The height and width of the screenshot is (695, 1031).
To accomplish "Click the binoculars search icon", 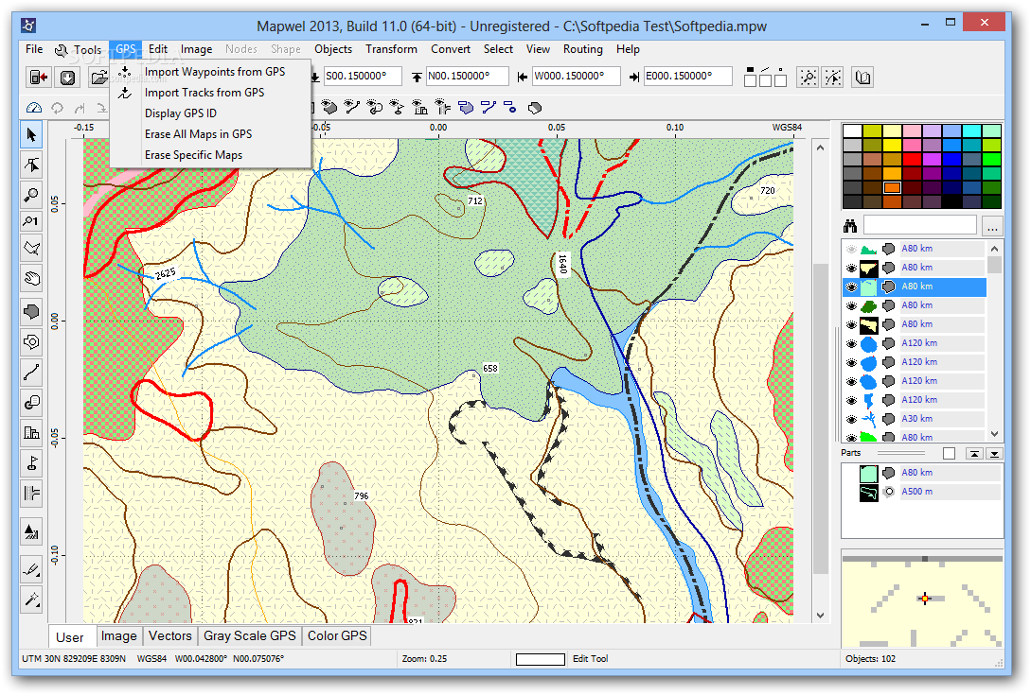I will click(x=850, y=227).
